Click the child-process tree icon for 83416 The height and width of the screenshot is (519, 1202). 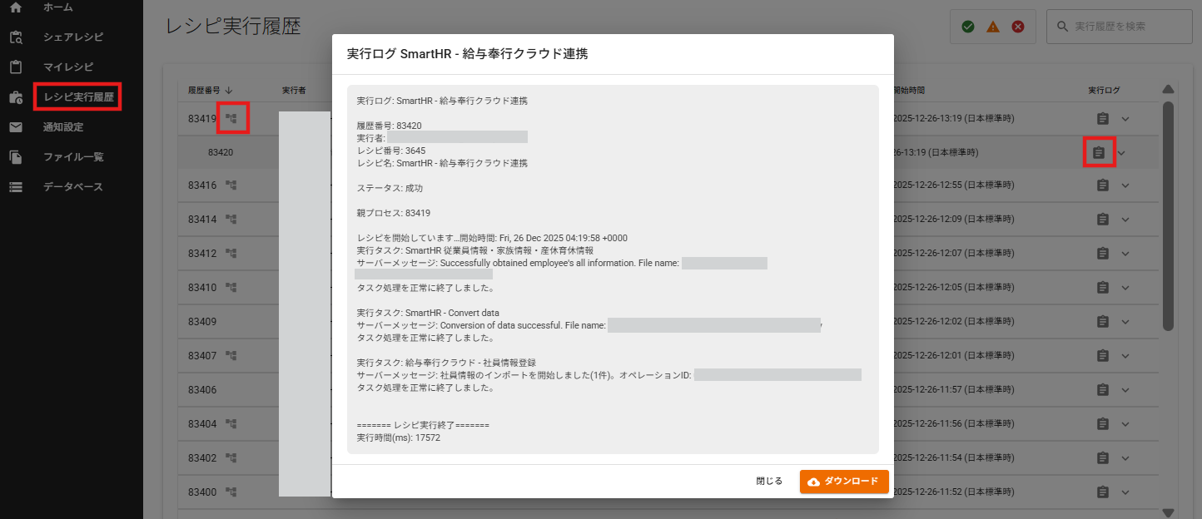(231, 185)
